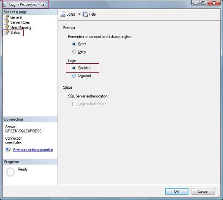Click the Script toolbar icon

coord(63,14)
